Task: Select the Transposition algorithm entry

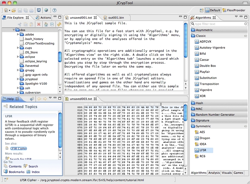Action: (207, 84)
